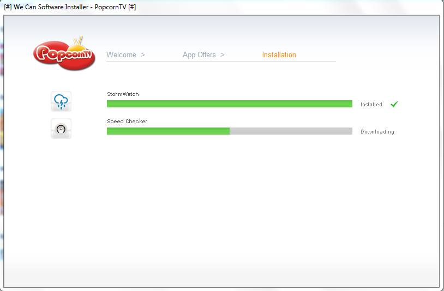The image size is (444, 291).
Task: Click the StormWatch label
Action: tap(123, 94)
